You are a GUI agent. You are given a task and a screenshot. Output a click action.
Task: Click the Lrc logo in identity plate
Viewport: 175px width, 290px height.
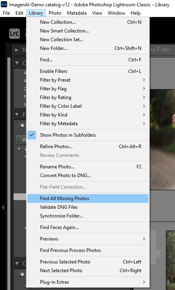point(14,33)
